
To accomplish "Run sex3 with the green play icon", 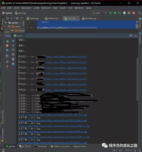I will pyautogui.click(x=111, y=13).
